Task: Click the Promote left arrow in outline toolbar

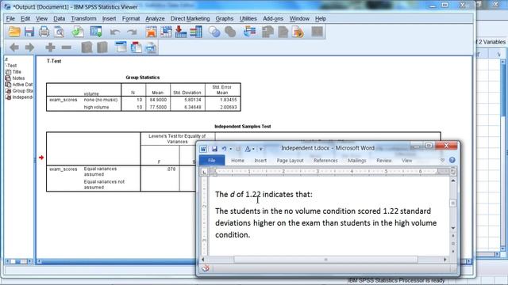Action: tap(14, 47)
